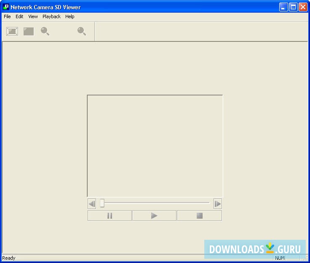Viewport: 310px width, 263px height.
Task: Click the fit-to-window display toolbar icon
Action: point(12,32)
